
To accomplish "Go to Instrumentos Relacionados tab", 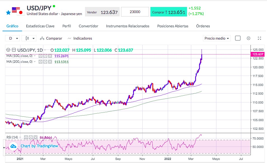I will tap(128, 26).
